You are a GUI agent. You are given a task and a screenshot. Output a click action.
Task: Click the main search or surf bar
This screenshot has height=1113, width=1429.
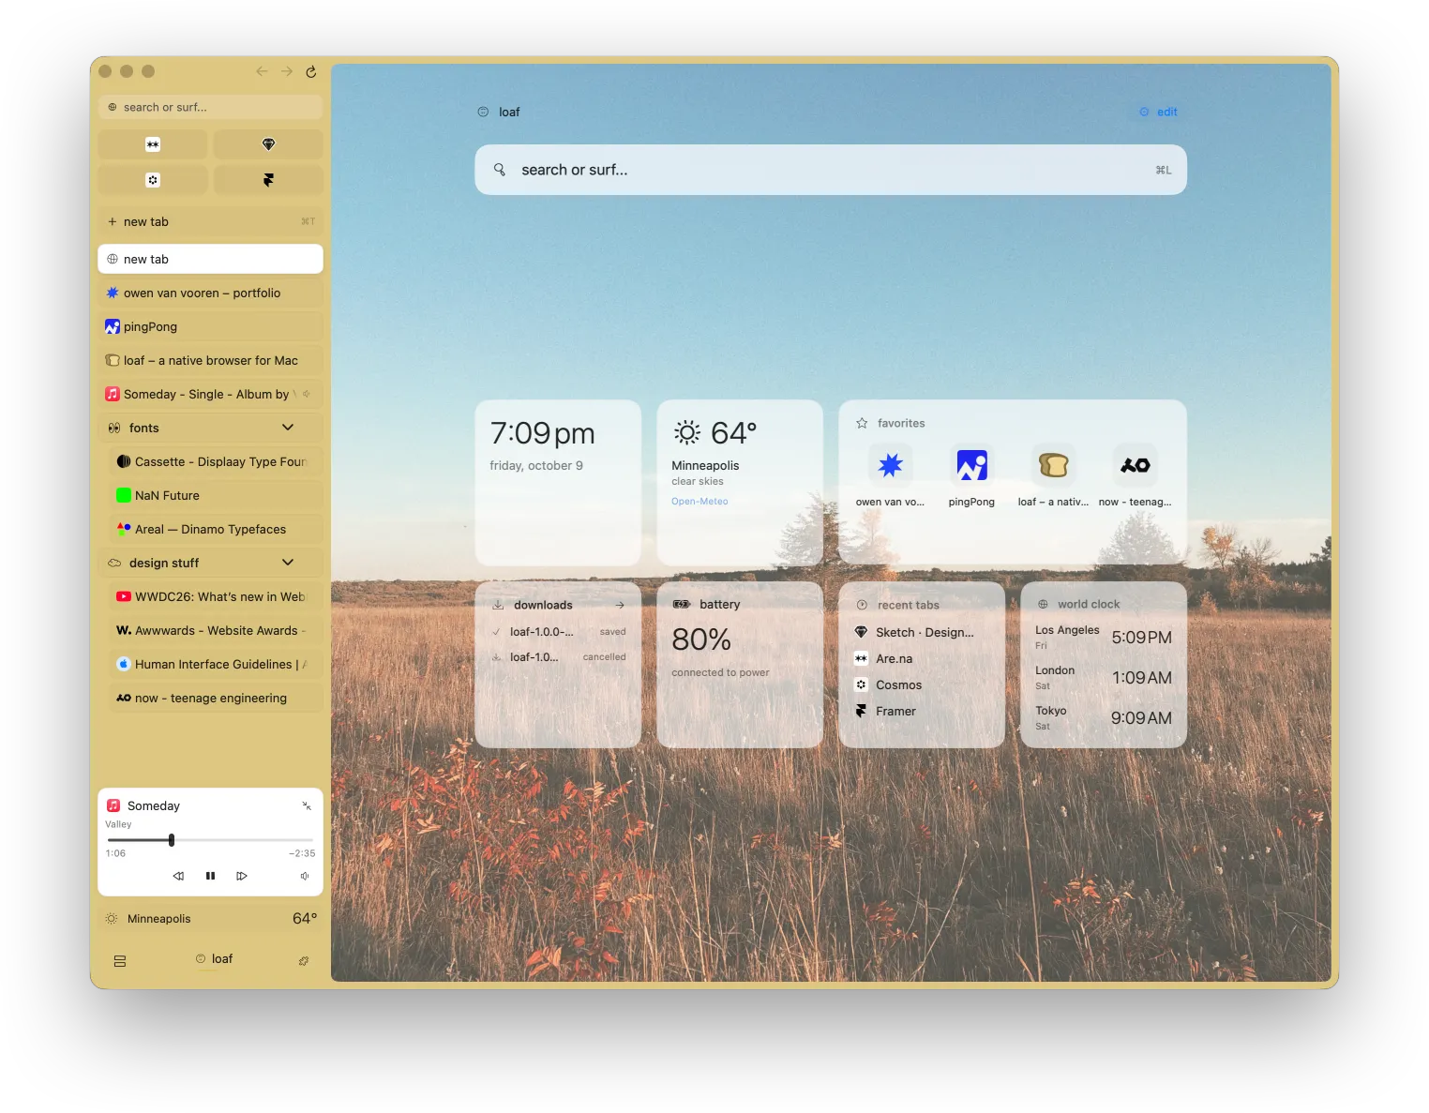831,170
